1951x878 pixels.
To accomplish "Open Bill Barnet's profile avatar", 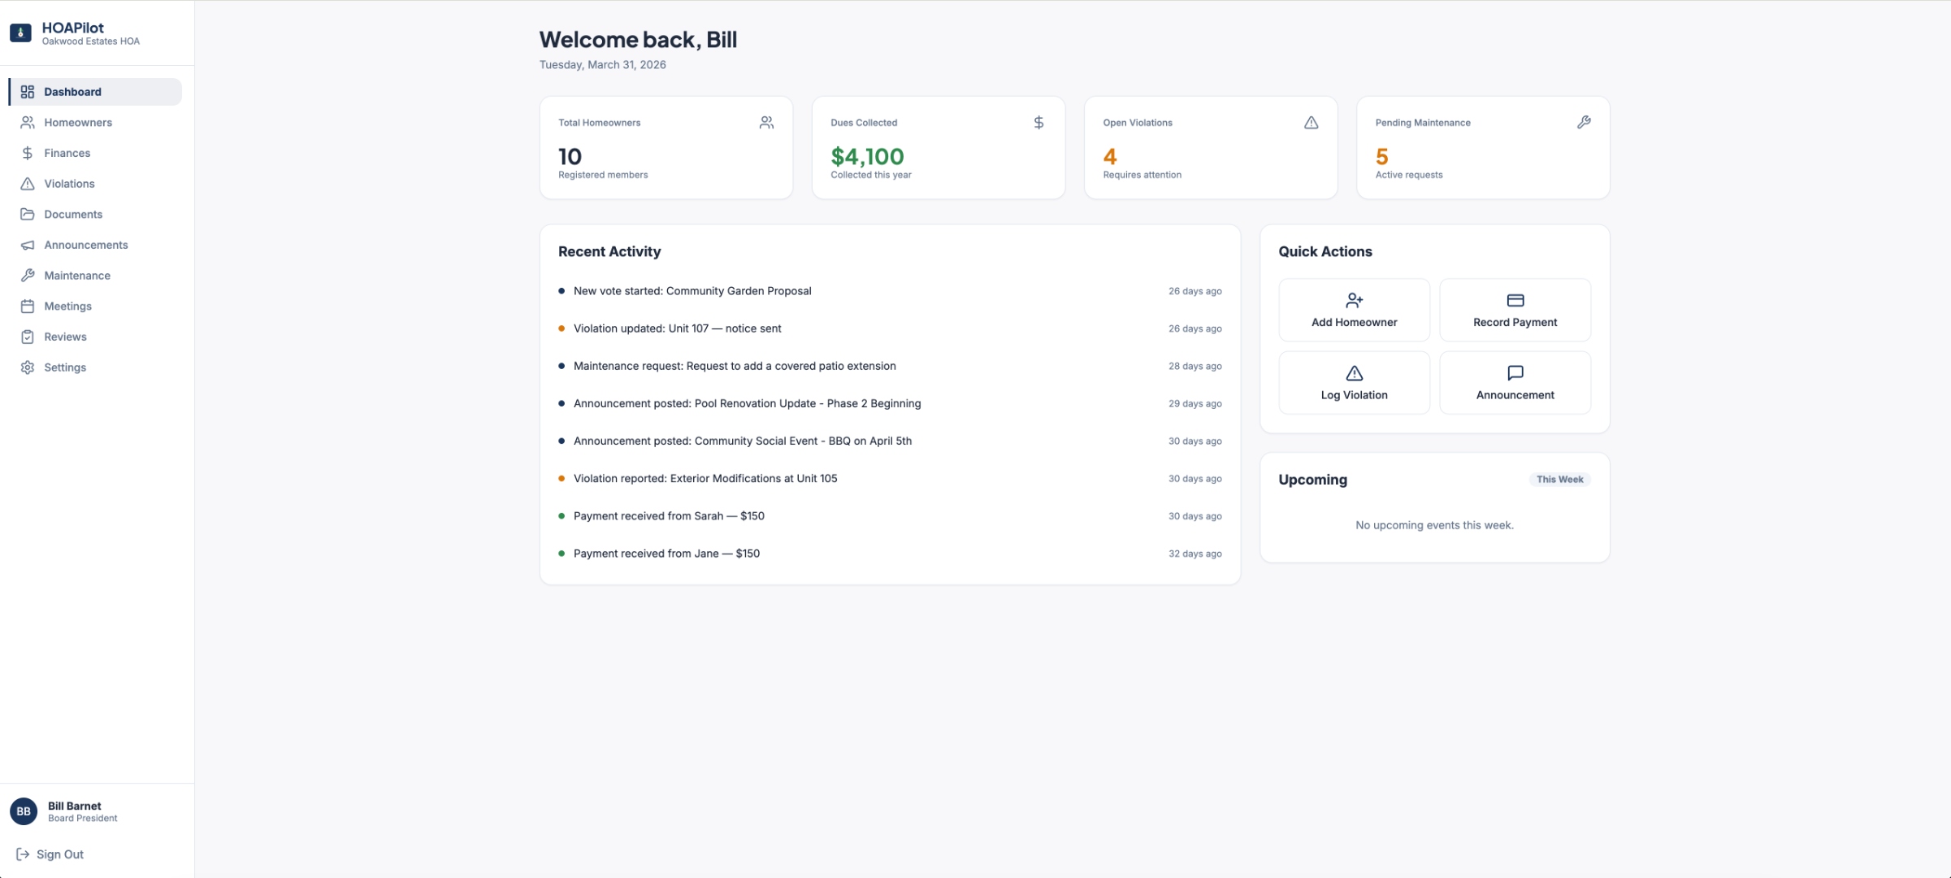I will (24, 811).
